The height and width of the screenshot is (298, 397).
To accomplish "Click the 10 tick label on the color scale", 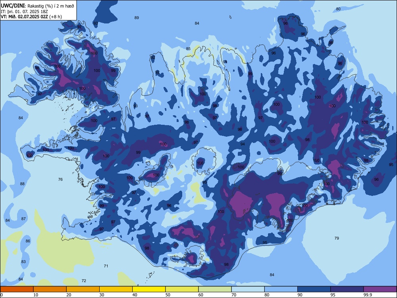I will pyautogui.click(x=36, y=295).
